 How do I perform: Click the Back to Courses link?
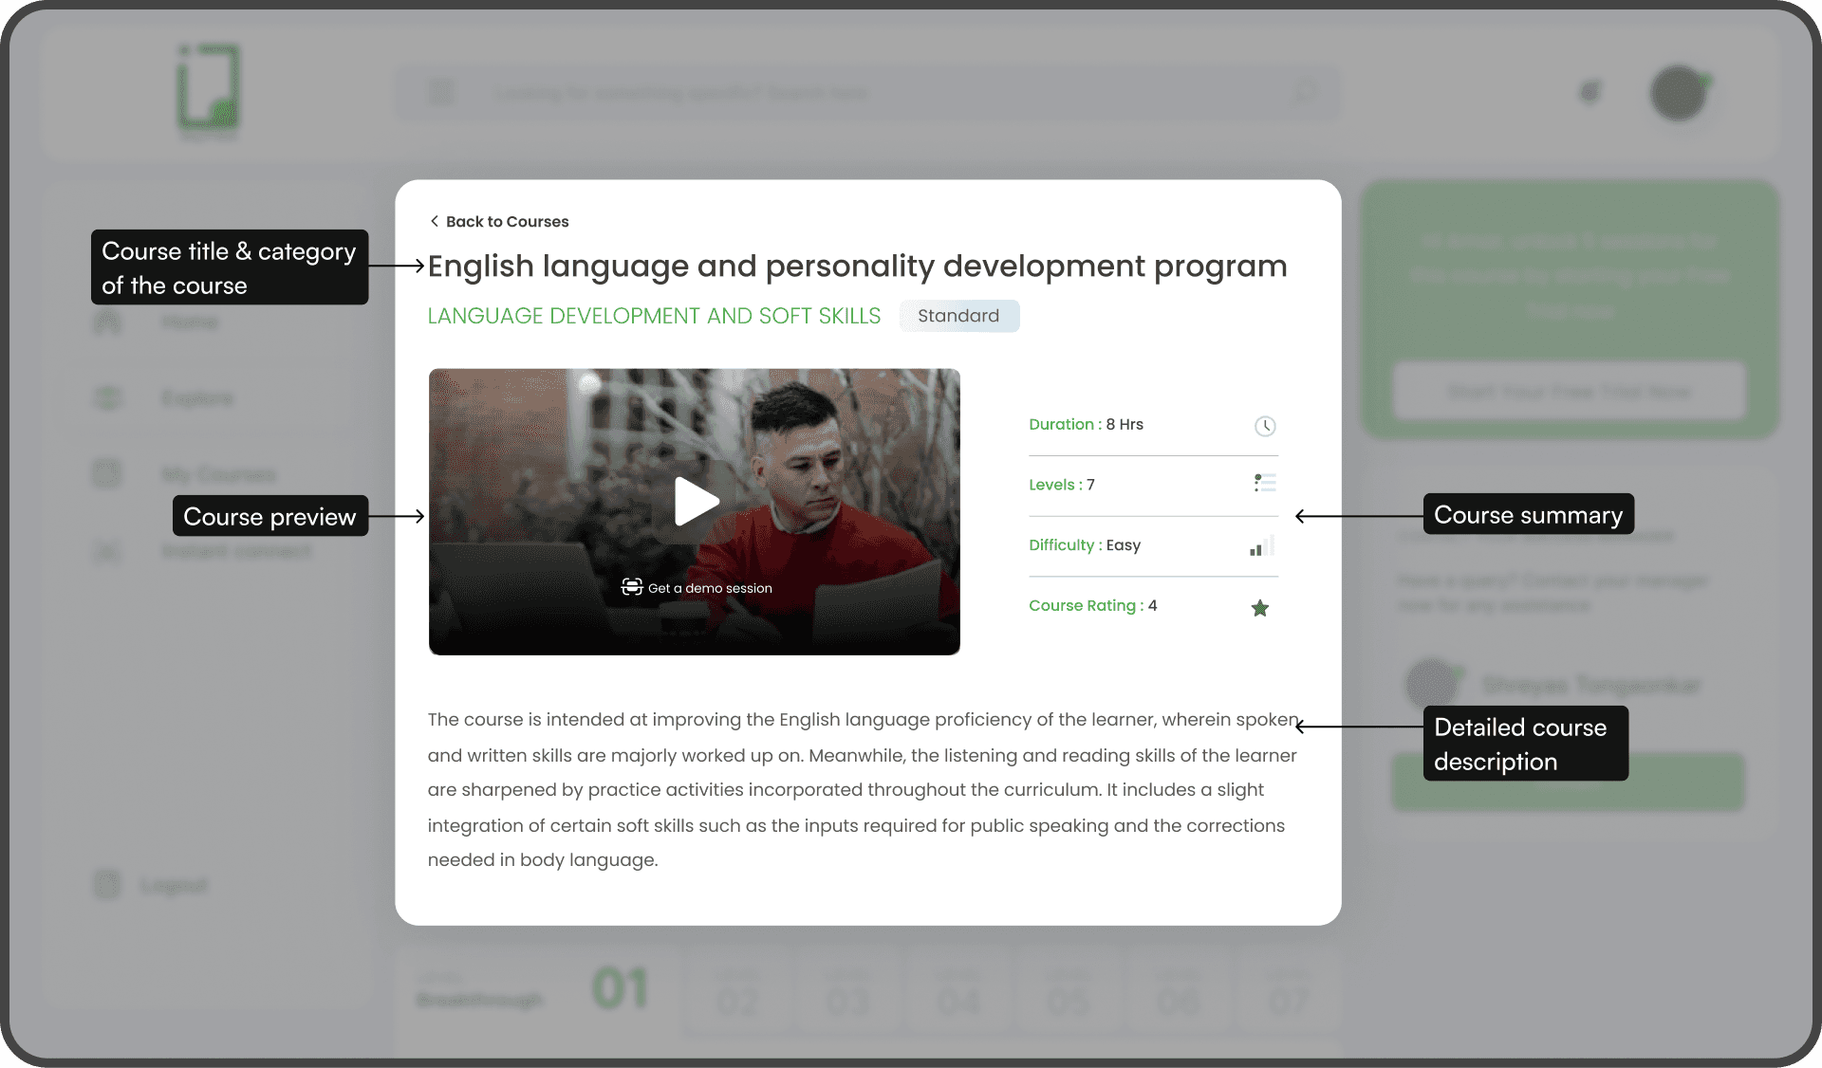(507, 221)
